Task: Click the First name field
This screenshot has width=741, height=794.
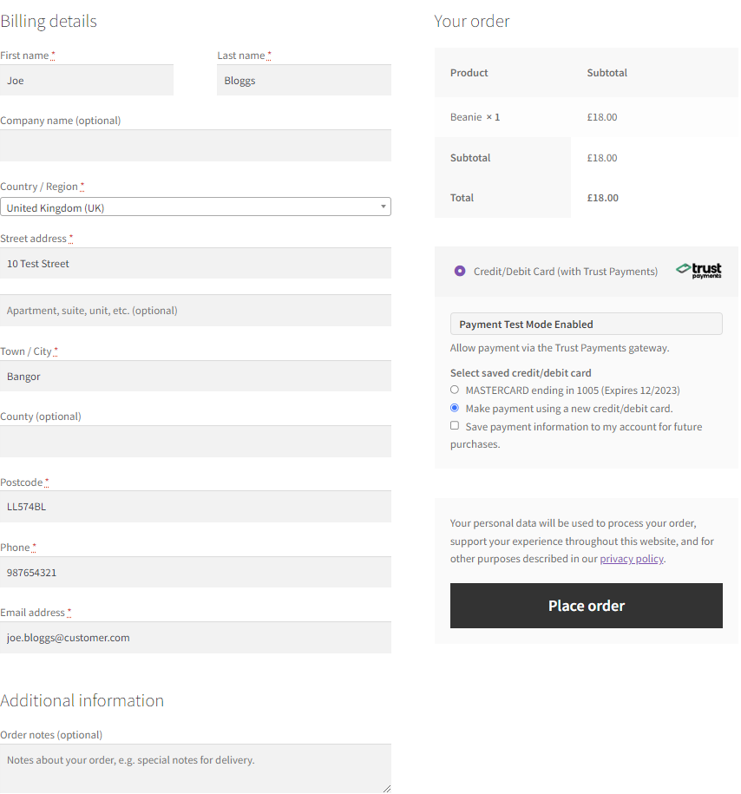Action: pos(87,81)
